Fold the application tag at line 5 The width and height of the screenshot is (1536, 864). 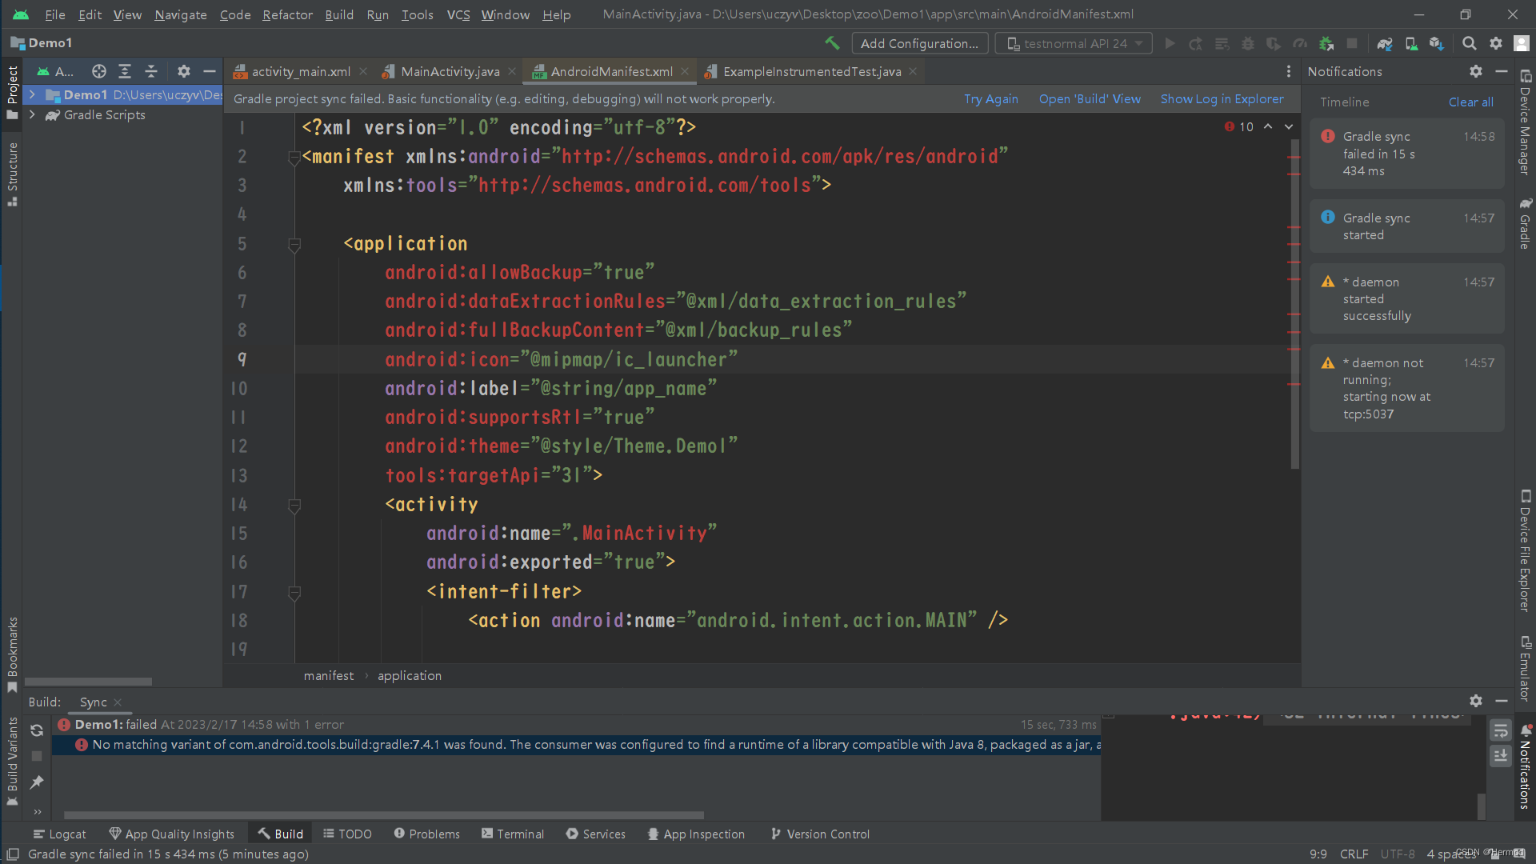pyautogui.click(x=294, y=245)
